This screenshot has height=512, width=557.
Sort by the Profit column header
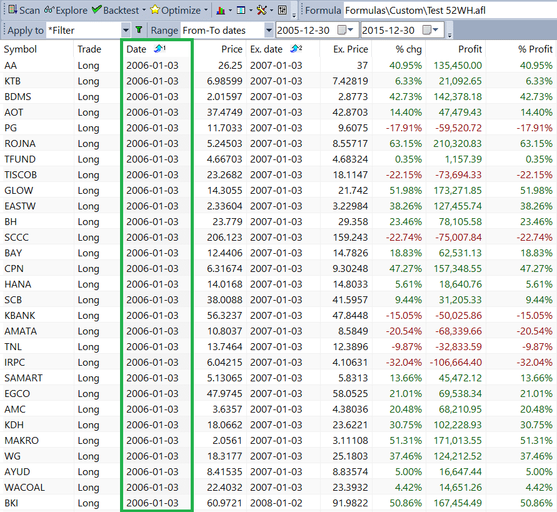(x=469, y=49)
